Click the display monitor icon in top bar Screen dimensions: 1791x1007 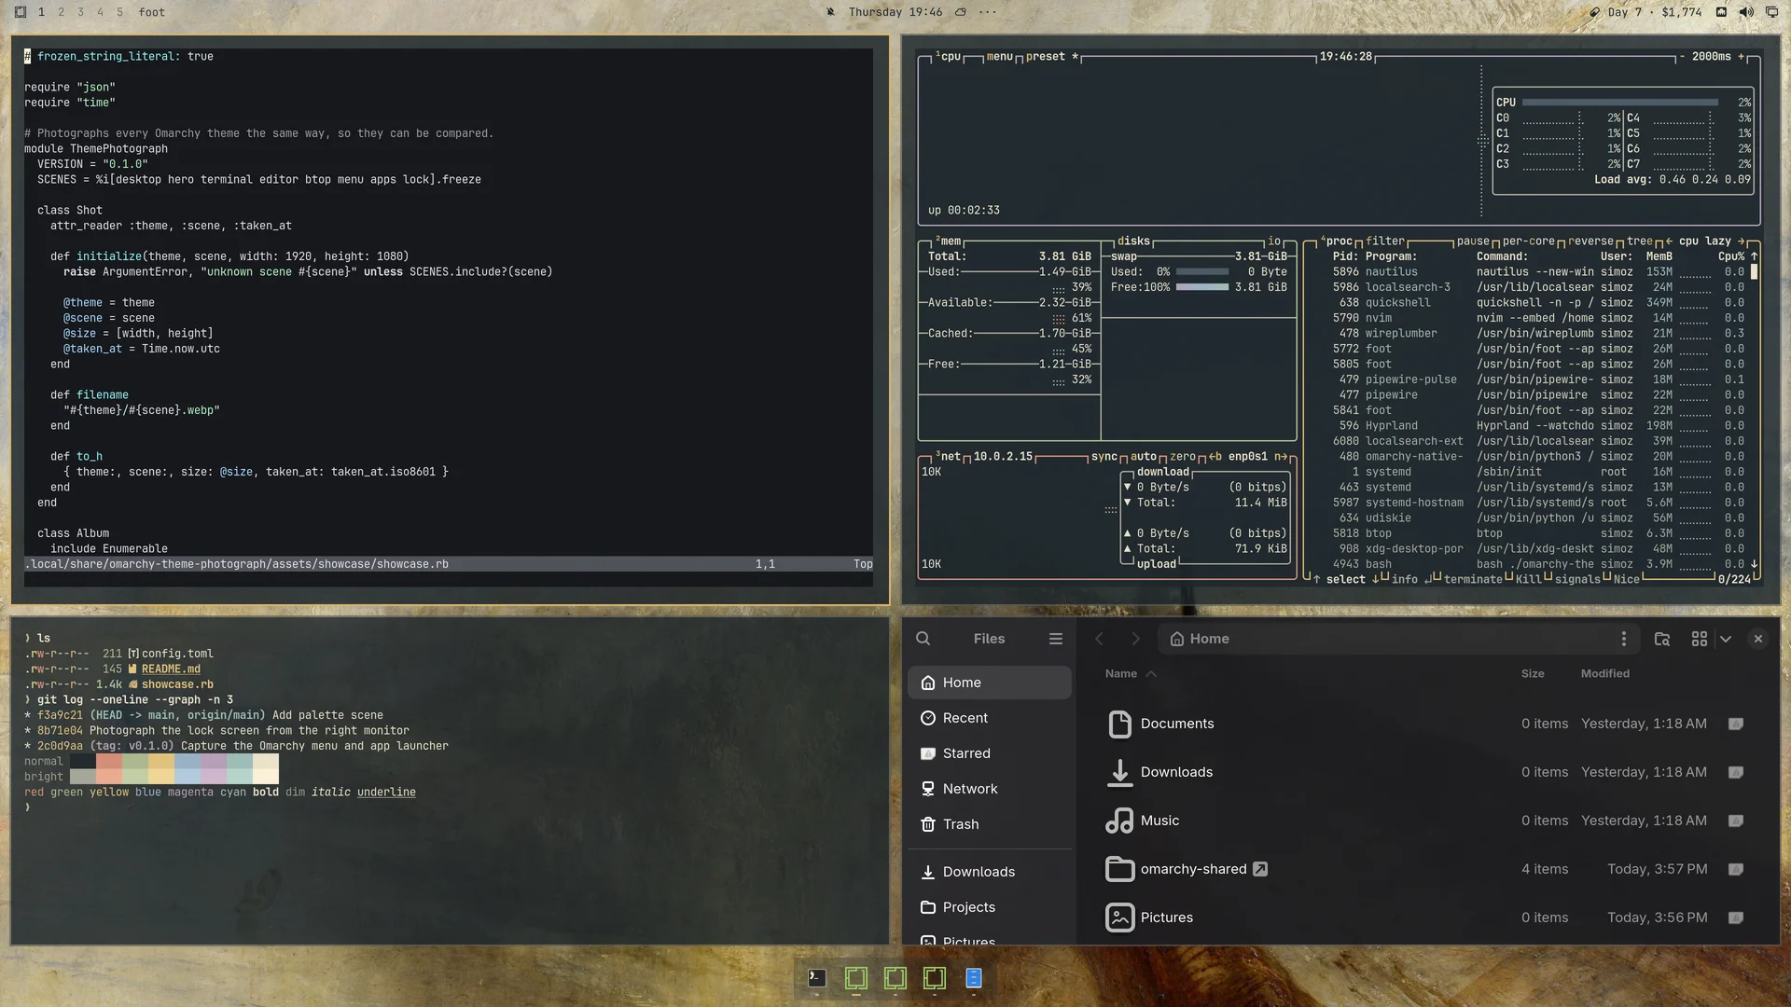tap(1771, 12)
